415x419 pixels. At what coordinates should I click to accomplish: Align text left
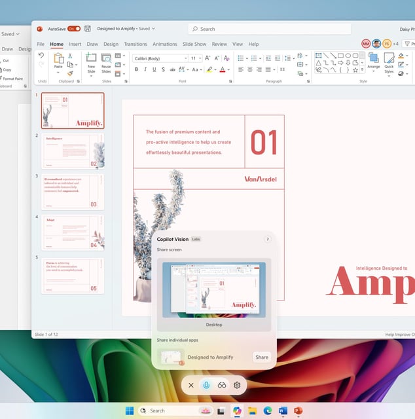pos(241,69)
